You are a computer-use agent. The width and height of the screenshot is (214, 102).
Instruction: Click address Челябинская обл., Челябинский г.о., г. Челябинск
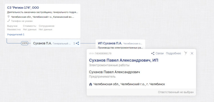pos(129,84)
